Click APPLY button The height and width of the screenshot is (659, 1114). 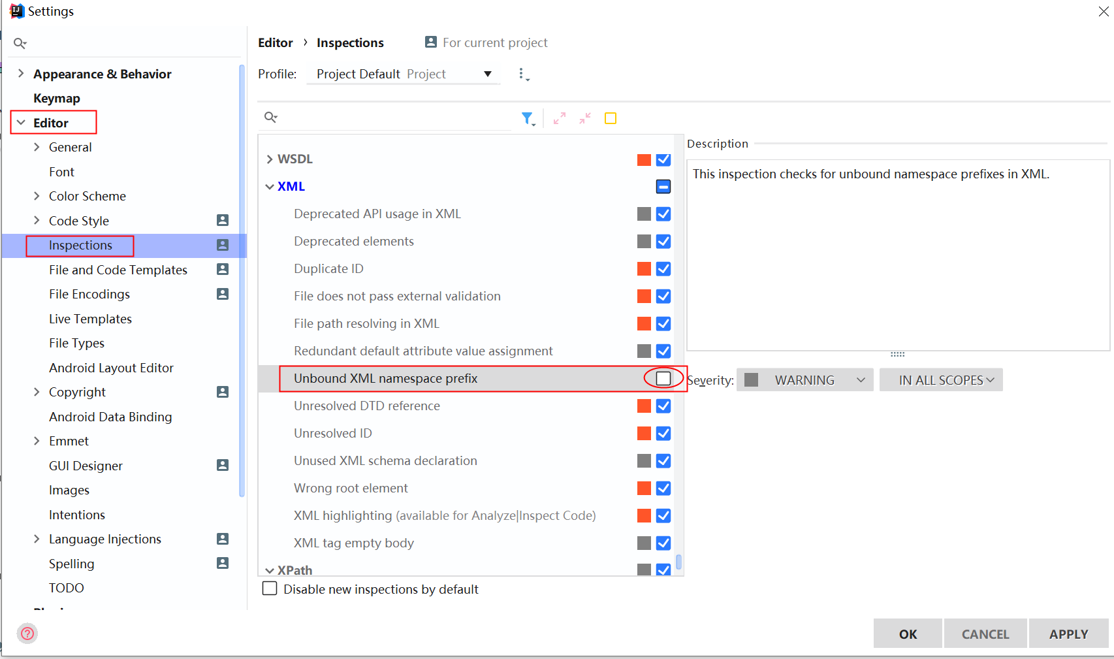[x=1068, y=634]
